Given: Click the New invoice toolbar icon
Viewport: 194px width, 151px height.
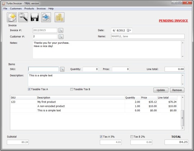Looking at the screenshot, I should pos(12,17).
